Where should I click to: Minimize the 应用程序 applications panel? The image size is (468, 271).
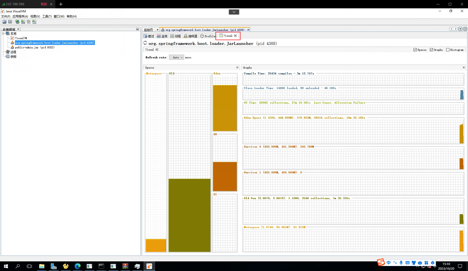(138, 29)
